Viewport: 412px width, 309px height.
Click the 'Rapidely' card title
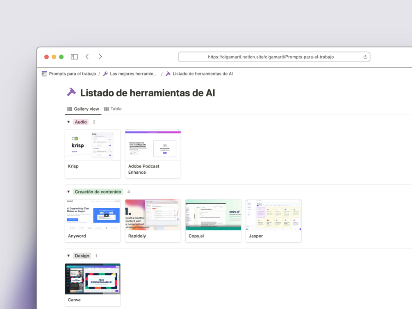[x=137, y=236]
